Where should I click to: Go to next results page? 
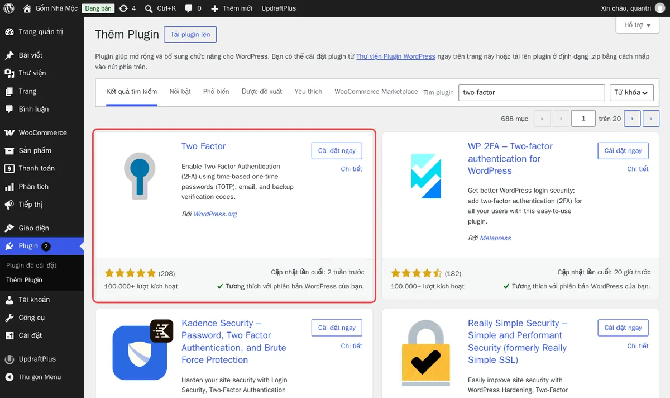[x=632, y=119]
